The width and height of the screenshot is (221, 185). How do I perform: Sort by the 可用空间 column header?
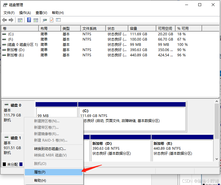(x=166, y=29)
